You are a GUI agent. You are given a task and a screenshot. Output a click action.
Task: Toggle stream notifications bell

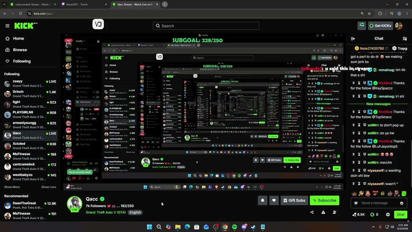coord(263,200)
